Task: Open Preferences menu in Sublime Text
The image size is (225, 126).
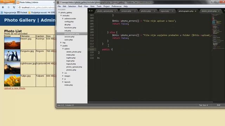Action: (116, 6)
